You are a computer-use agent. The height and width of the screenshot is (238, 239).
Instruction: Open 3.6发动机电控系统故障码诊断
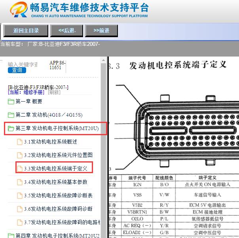pyautogui.click(x=58, y=209)
